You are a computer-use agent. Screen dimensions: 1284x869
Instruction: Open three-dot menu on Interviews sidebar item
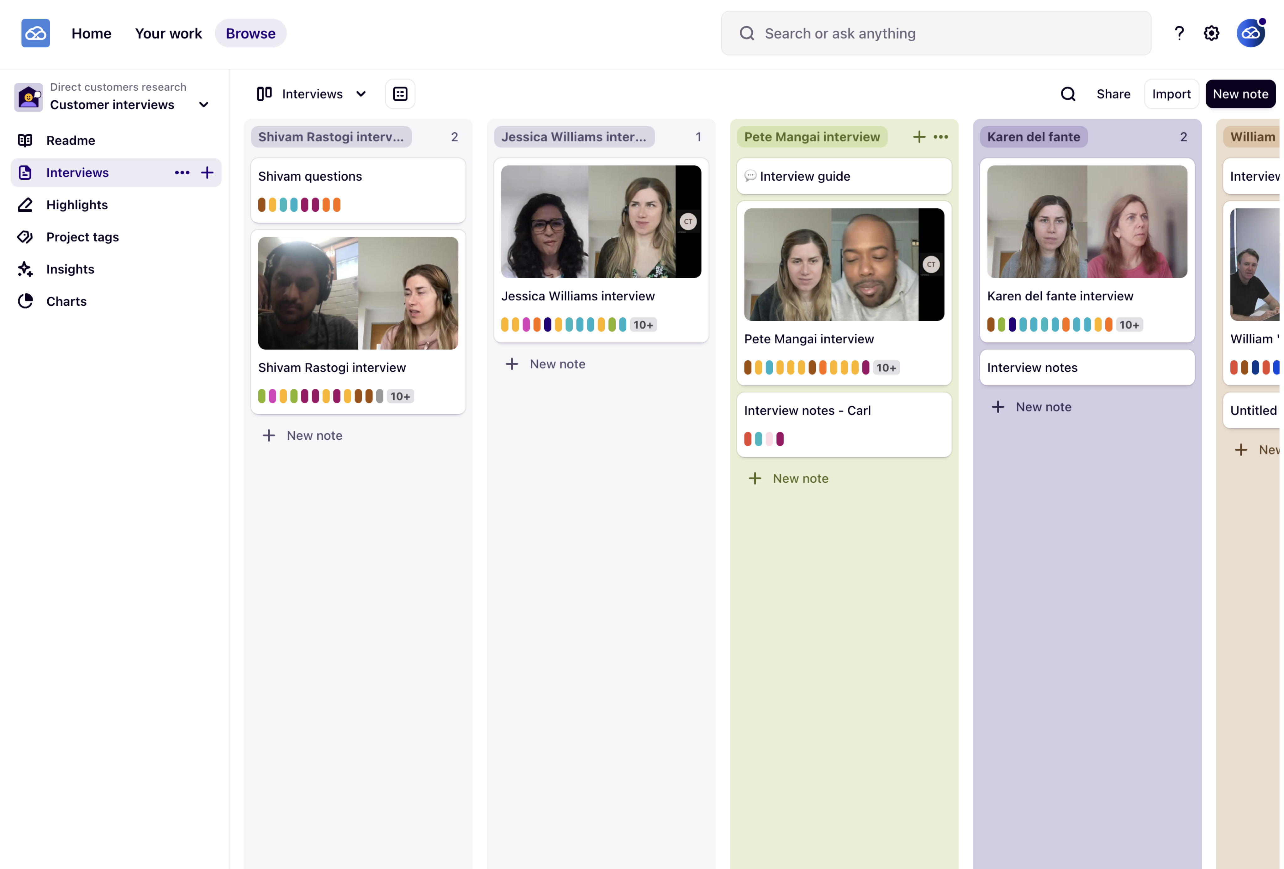click(x=182, y=172)
